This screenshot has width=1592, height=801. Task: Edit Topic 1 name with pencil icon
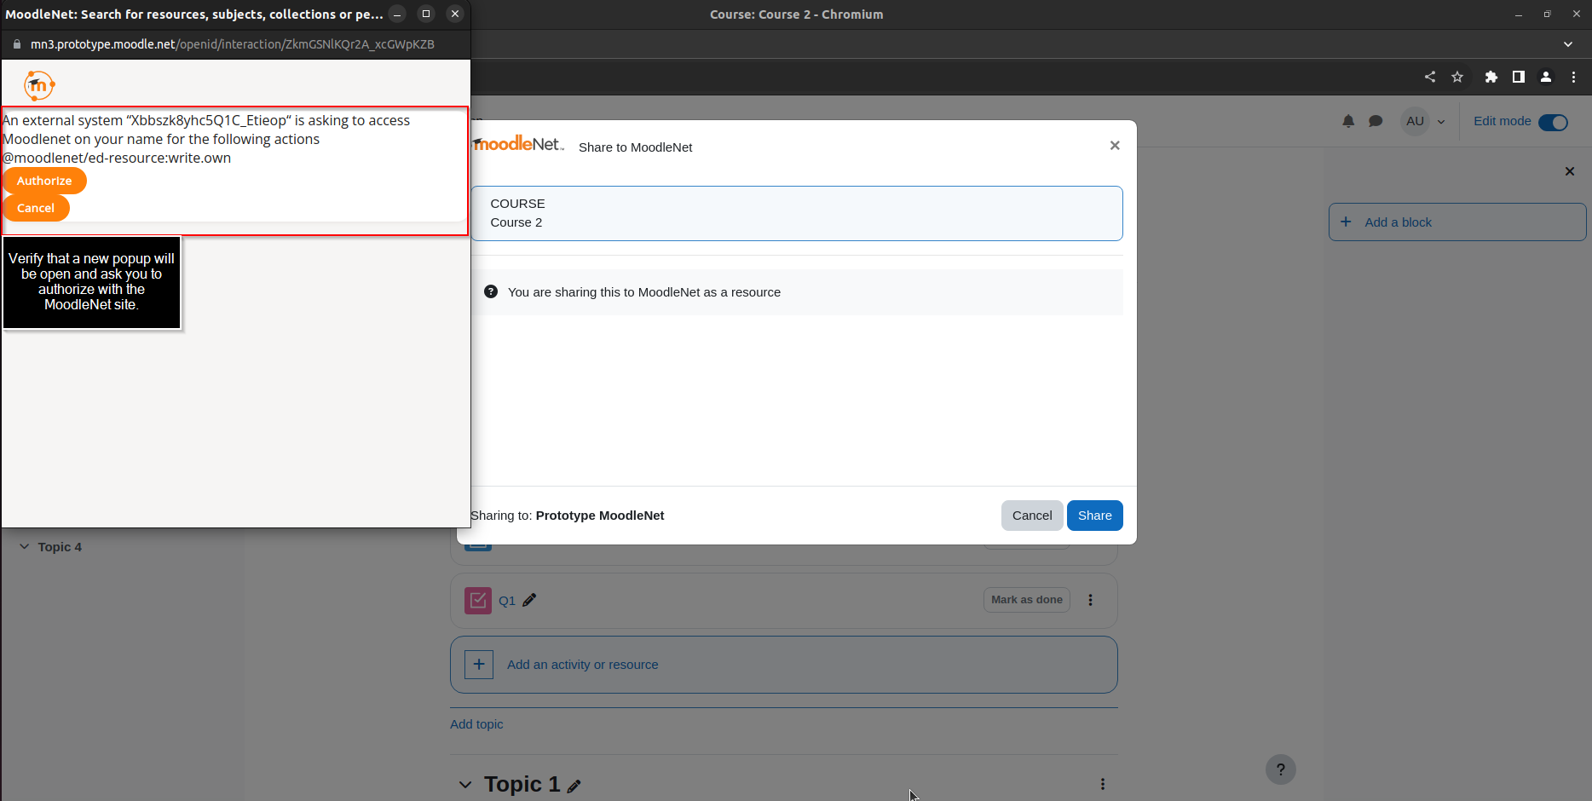pos(574,786)
